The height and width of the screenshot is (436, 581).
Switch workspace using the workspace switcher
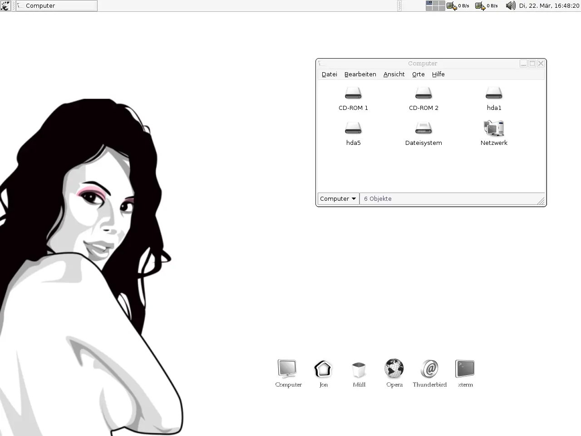pyautogui.click(x=435, y=5)
